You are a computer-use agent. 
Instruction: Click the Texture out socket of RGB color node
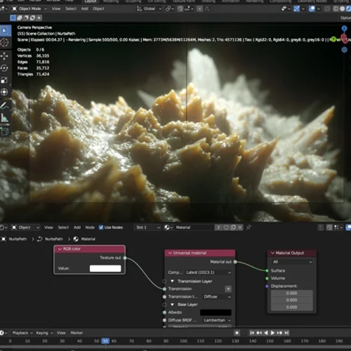[125, 258]
